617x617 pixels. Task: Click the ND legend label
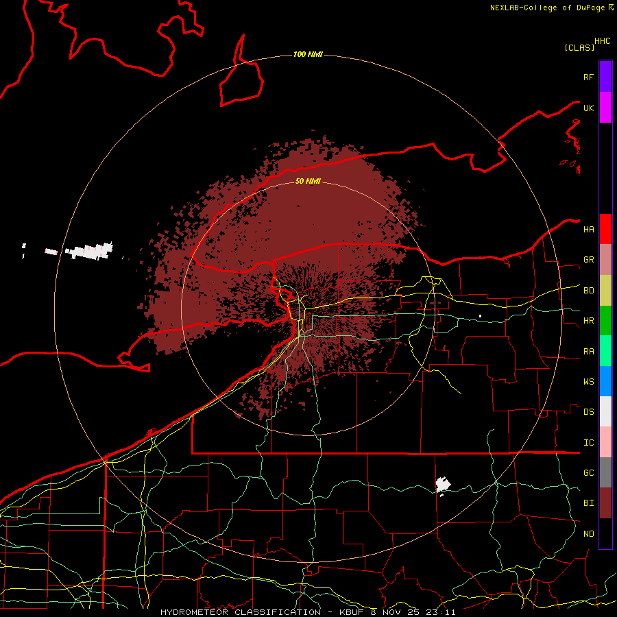pos(588,534)
